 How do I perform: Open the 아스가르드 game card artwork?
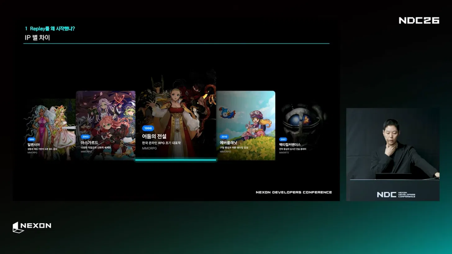coord(106,126)
